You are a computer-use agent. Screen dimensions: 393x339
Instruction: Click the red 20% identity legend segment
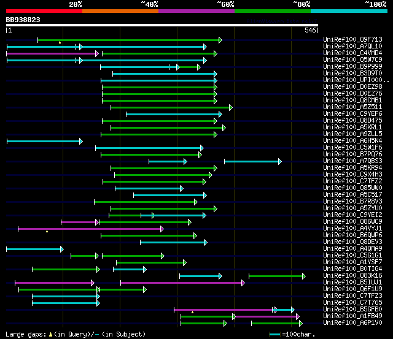(x=44, y=11)
